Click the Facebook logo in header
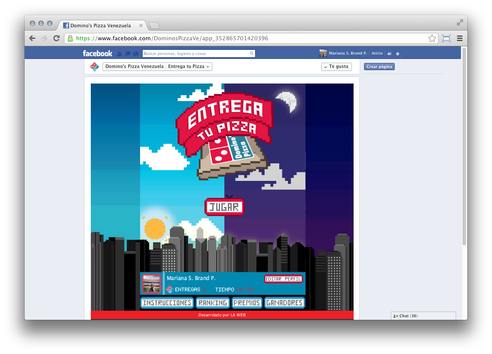The image size is (492, 354). [97, 53]
